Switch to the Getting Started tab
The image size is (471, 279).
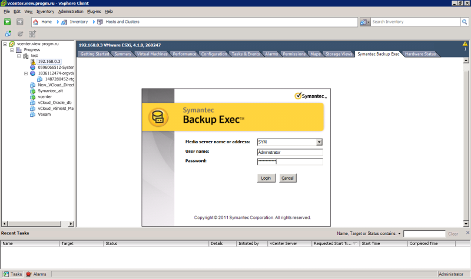(x=95, y=54)
